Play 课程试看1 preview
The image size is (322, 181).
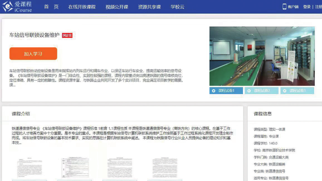226,90
